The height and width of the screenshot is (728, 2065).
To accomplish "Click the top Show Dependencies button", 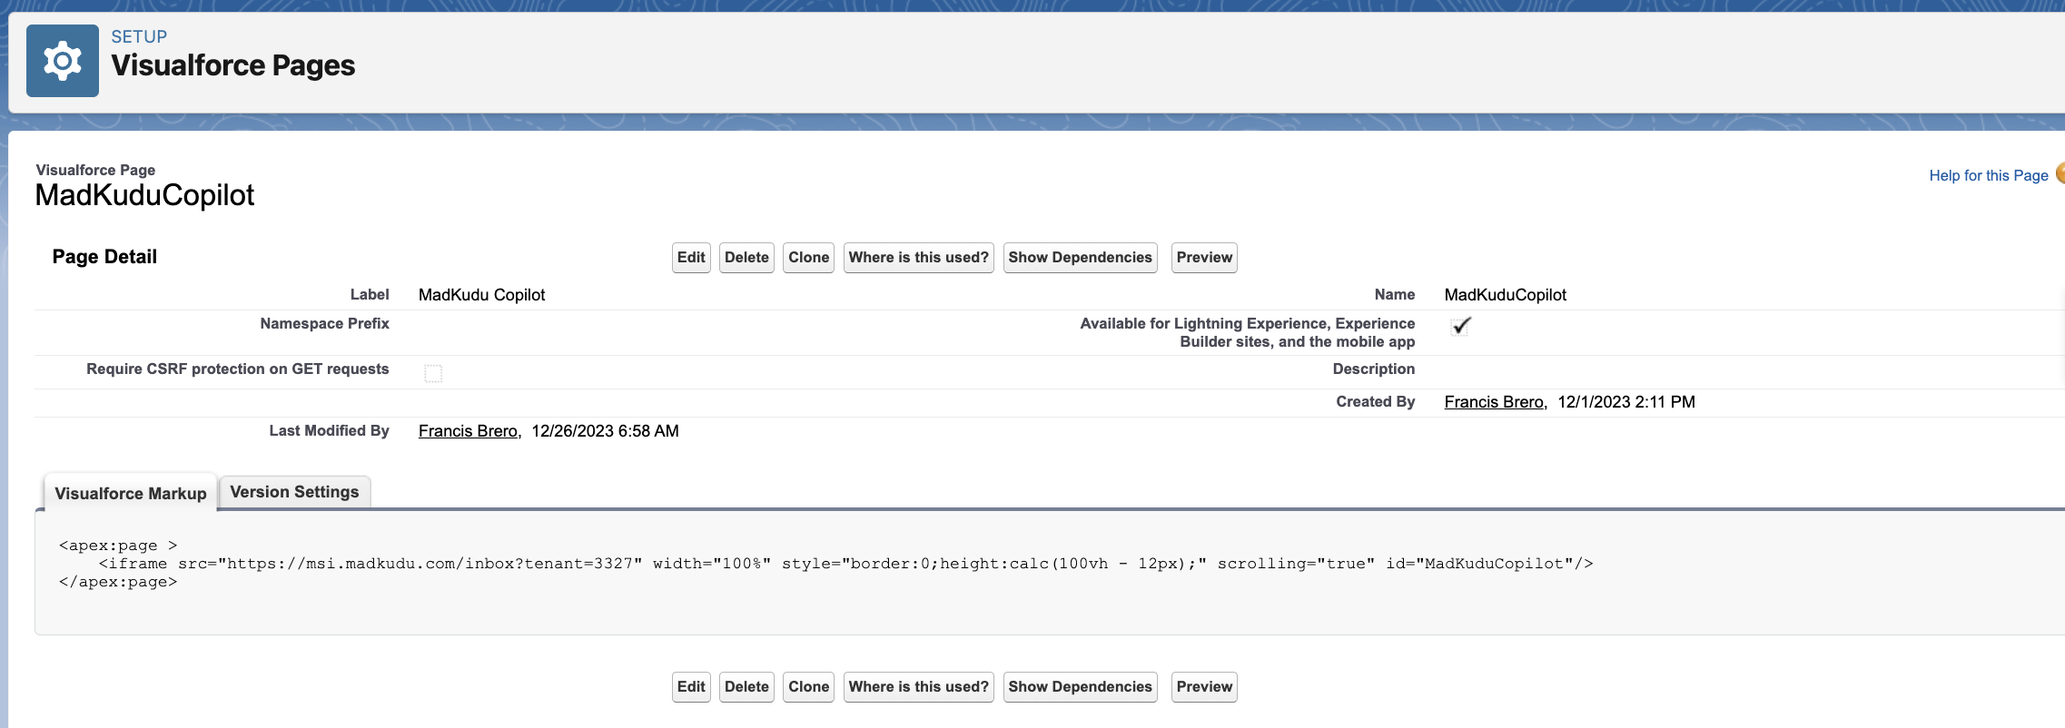I will (1080, 258).
